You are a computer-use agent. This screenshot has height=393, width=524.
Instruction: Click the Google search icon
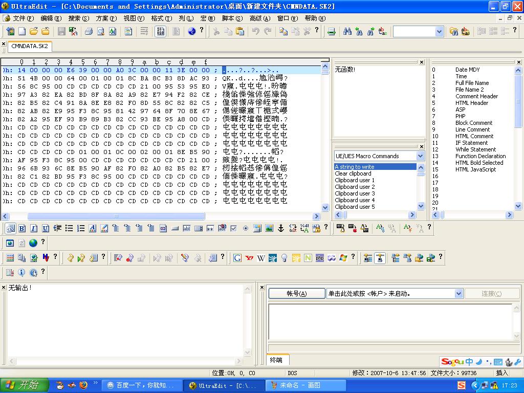tap(237, 258)
